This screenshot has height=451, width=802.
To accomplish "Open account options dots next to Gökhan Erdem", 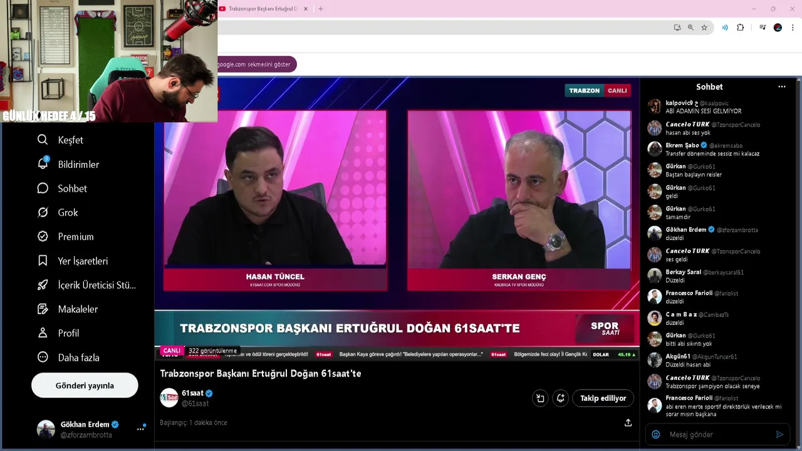I will coord(140,430).
